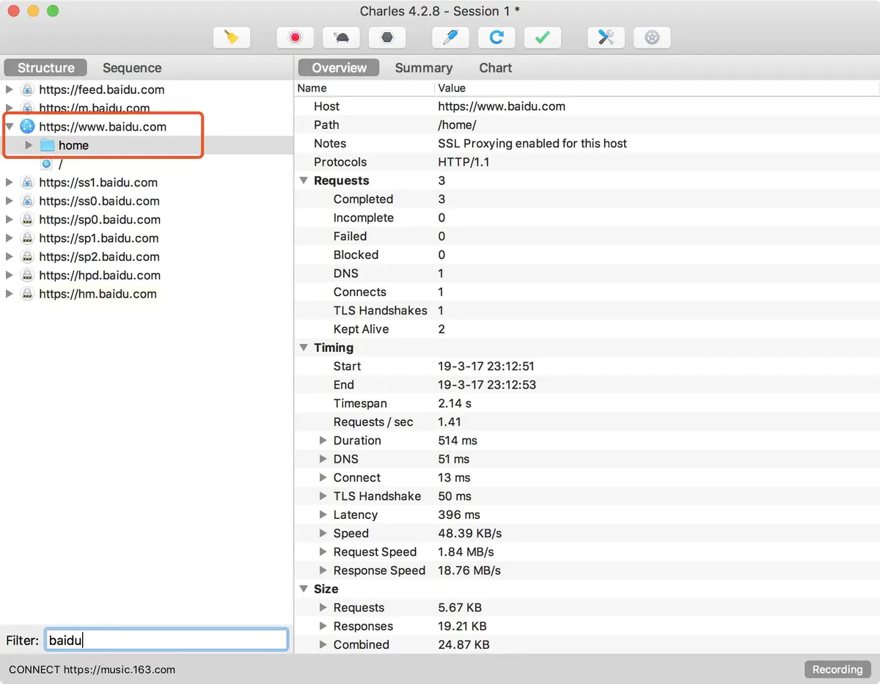Select the root "/" request icon
Viewport: 880px width, 684px height.
click(47, 164)
